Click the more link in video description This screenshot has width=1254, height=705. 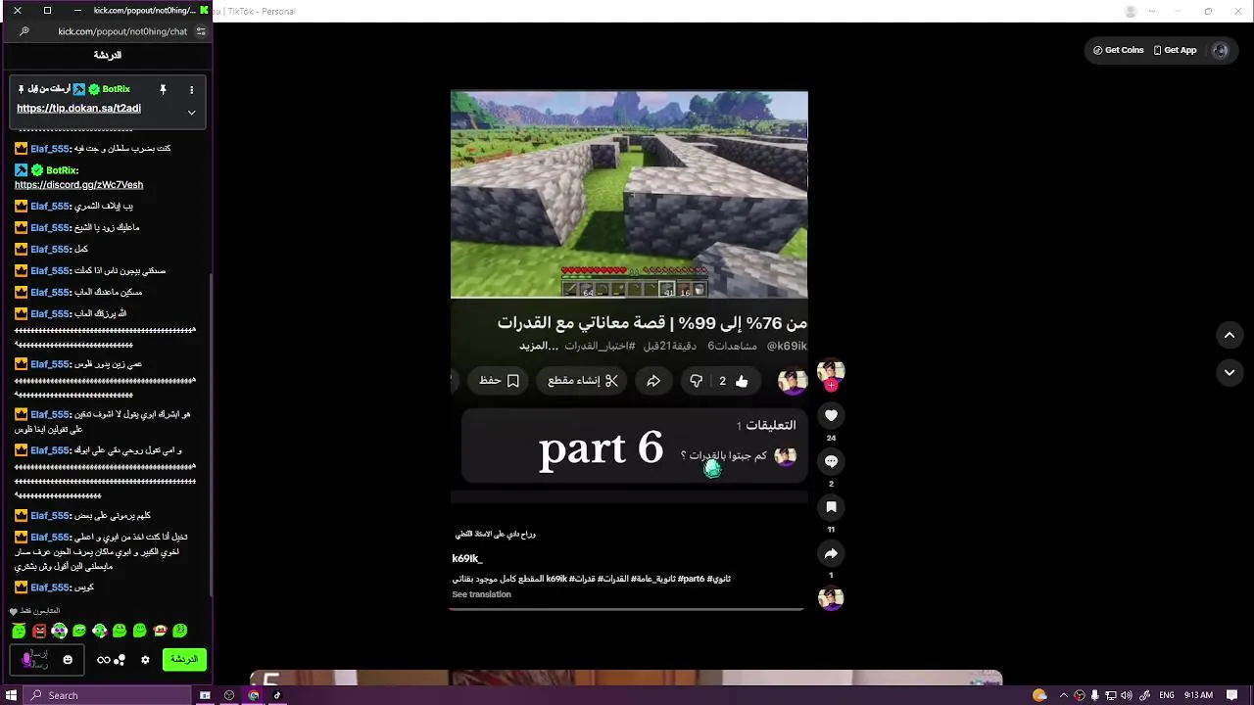(539, 346)
